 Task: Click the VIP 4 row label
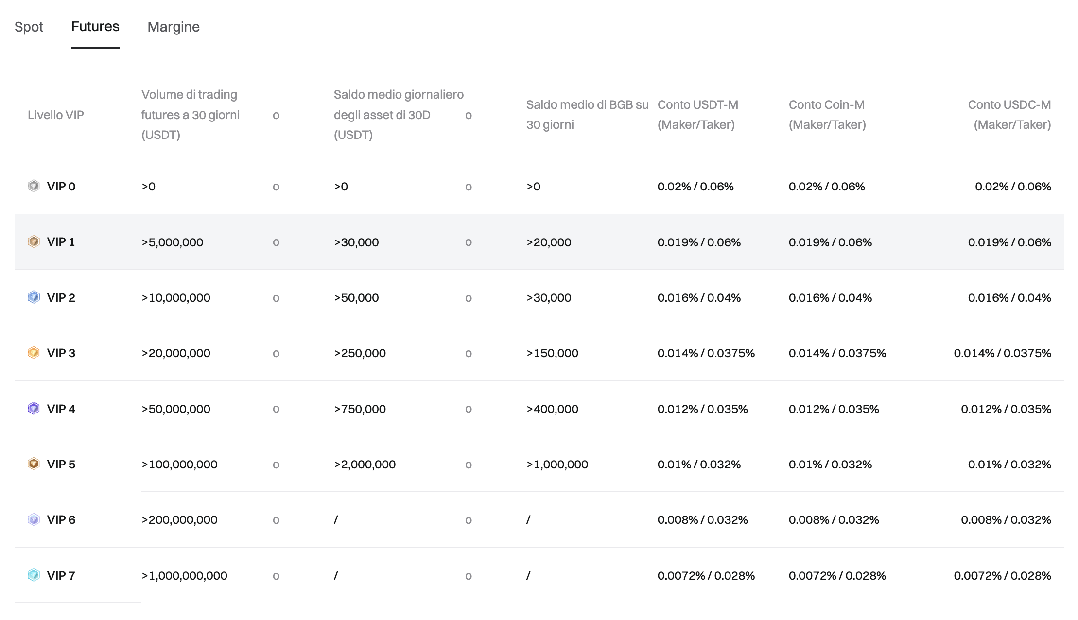click(61, 409)
